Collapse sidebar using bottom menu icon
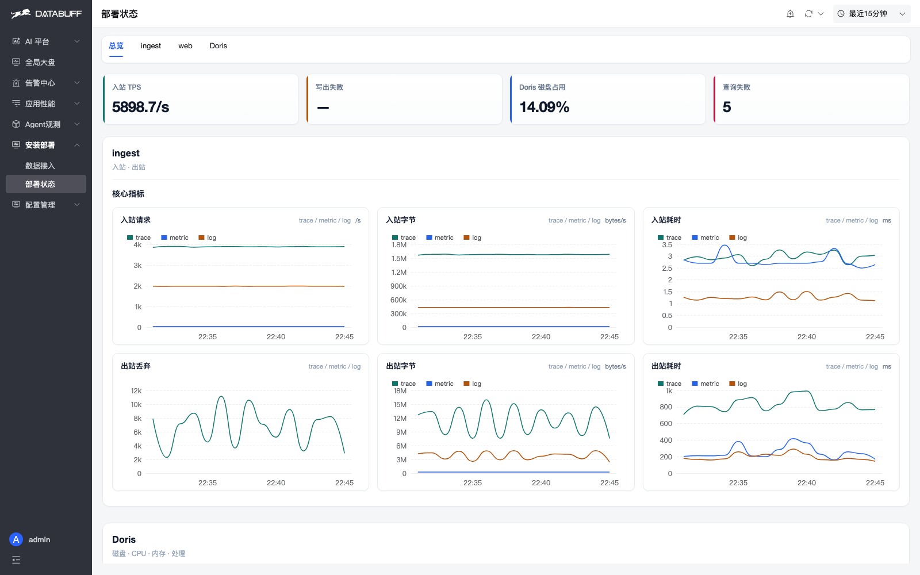Viewport: 920px width, 575px height. point(16,559)
